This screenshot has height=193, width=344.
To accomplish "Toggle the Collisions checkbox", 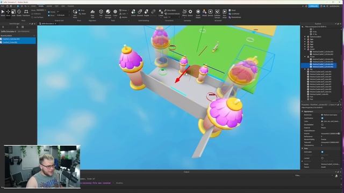I will point(32,14).
